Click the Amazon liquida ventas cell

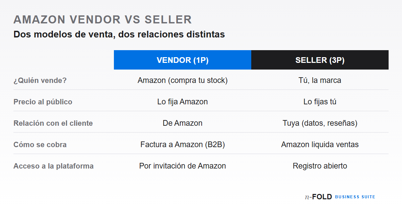[x=320, y=145]
